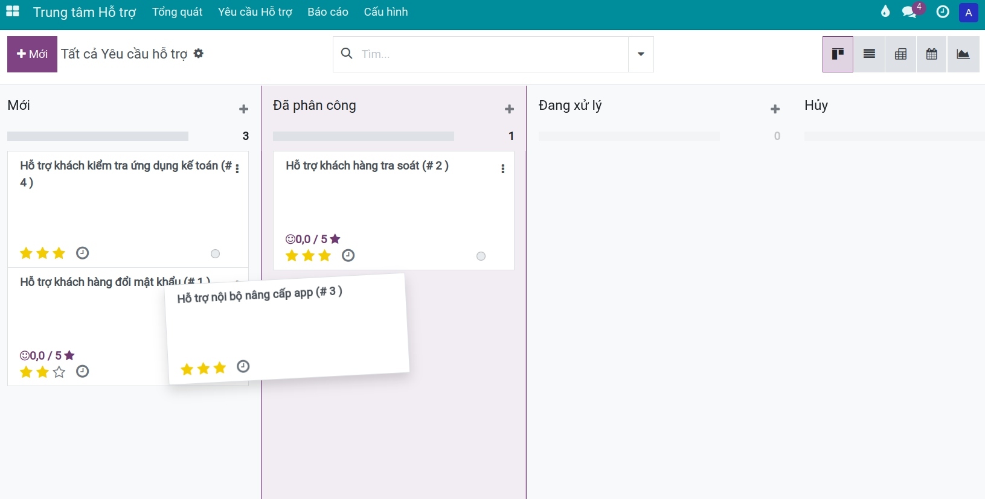Toggle the state circle on ticket #4
This screenshot has height=499, width=985.
pos(215,253)
